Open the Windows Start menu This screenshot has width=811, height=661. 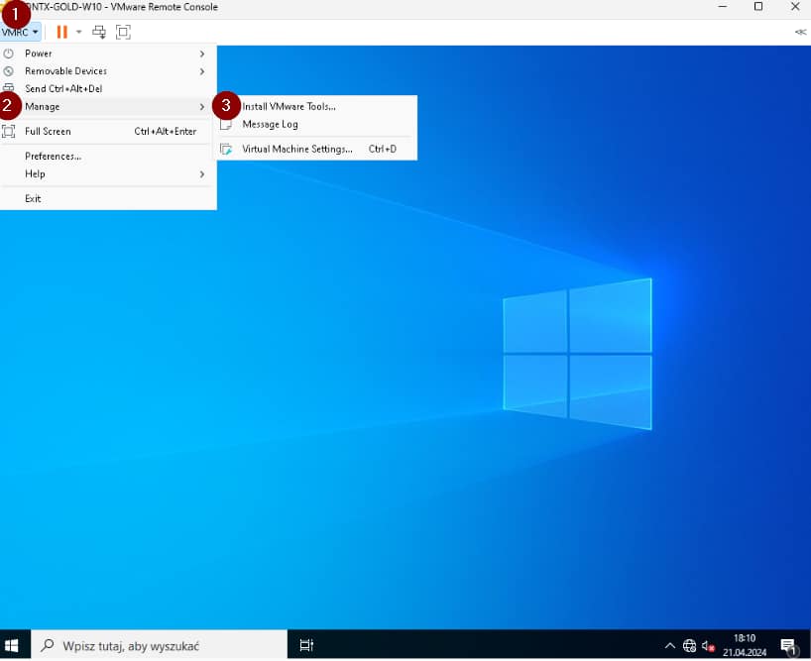pos(13,645)
